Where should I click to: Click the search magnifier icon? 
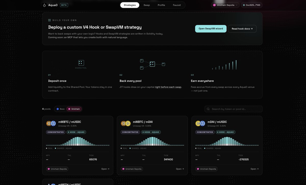click(208, 109)
